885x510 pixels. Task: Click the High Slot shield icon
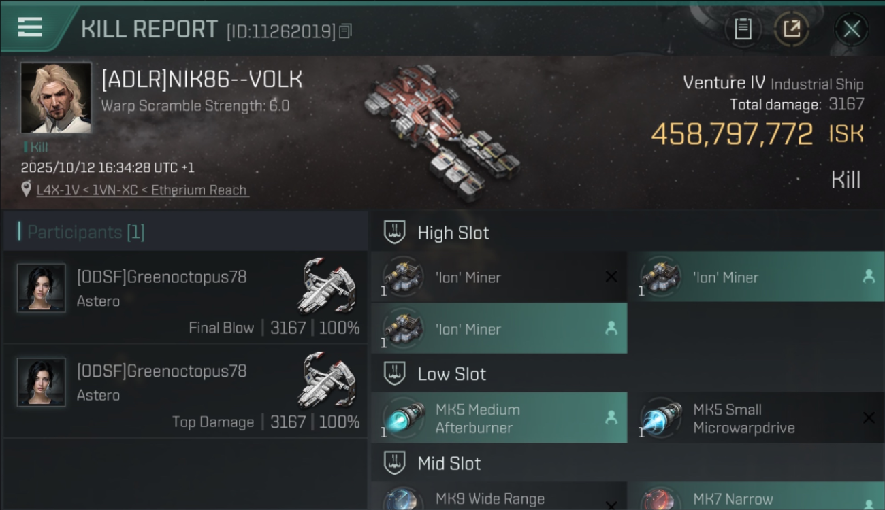click(395, 233)
